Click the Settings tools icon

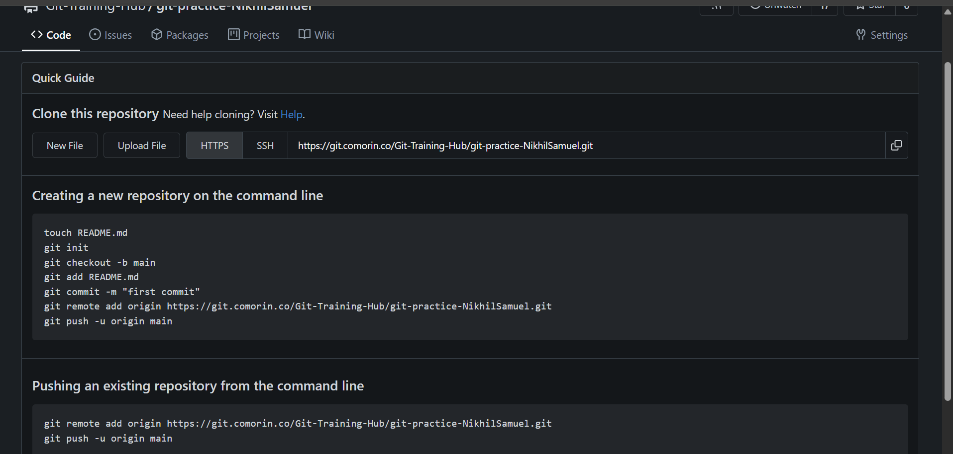pyautogui.click(x=861, y=35)
